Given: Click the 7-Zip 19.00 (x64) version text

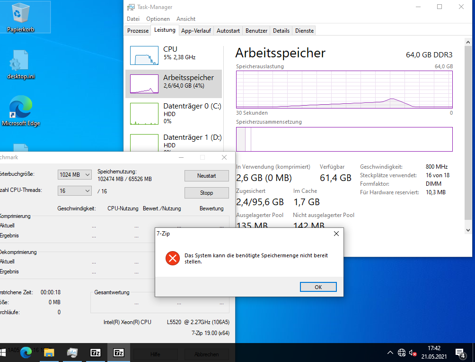Looking at the screenshot, I should (x=210, y=333).
